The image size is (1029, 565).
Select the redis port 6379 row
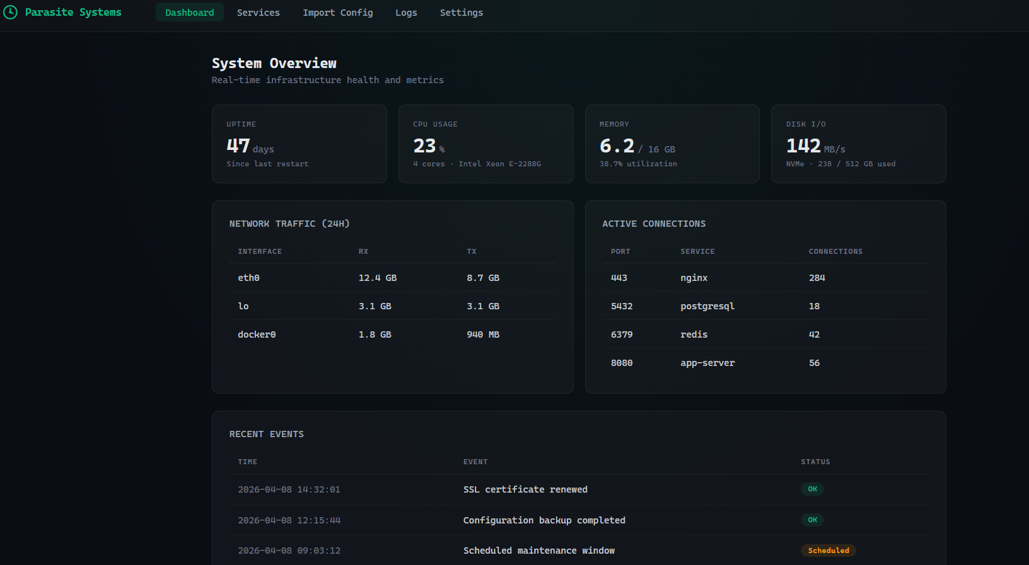click(765, 334)
